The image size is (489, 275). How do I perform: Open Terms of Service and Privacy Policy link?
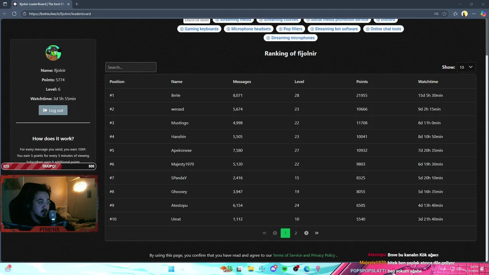pyautogui.click(x=304, y=255)
